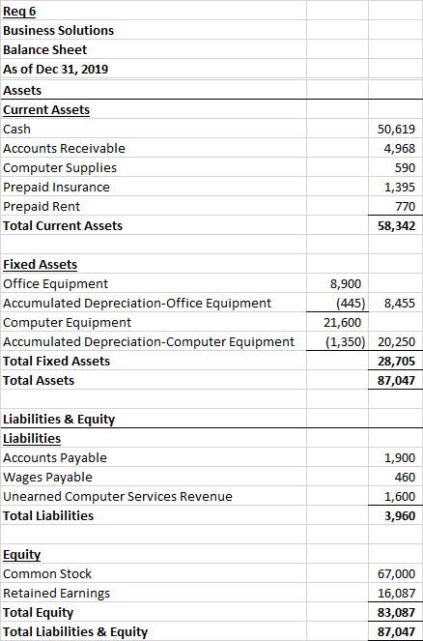Click the Retained Earnings value 16,087
Screen dimensions: 423x641
tap(397, 594)
